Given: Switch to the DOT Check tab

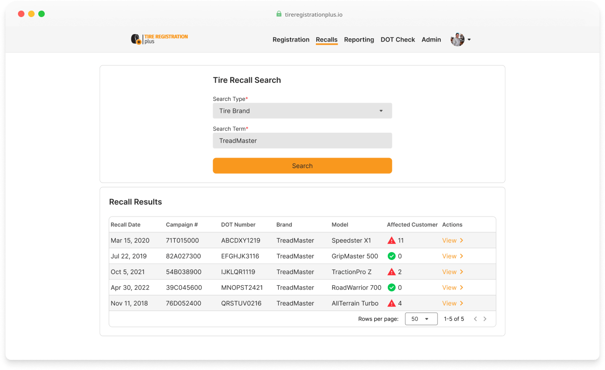Looking at the screenshot, I should pos(397,40).
